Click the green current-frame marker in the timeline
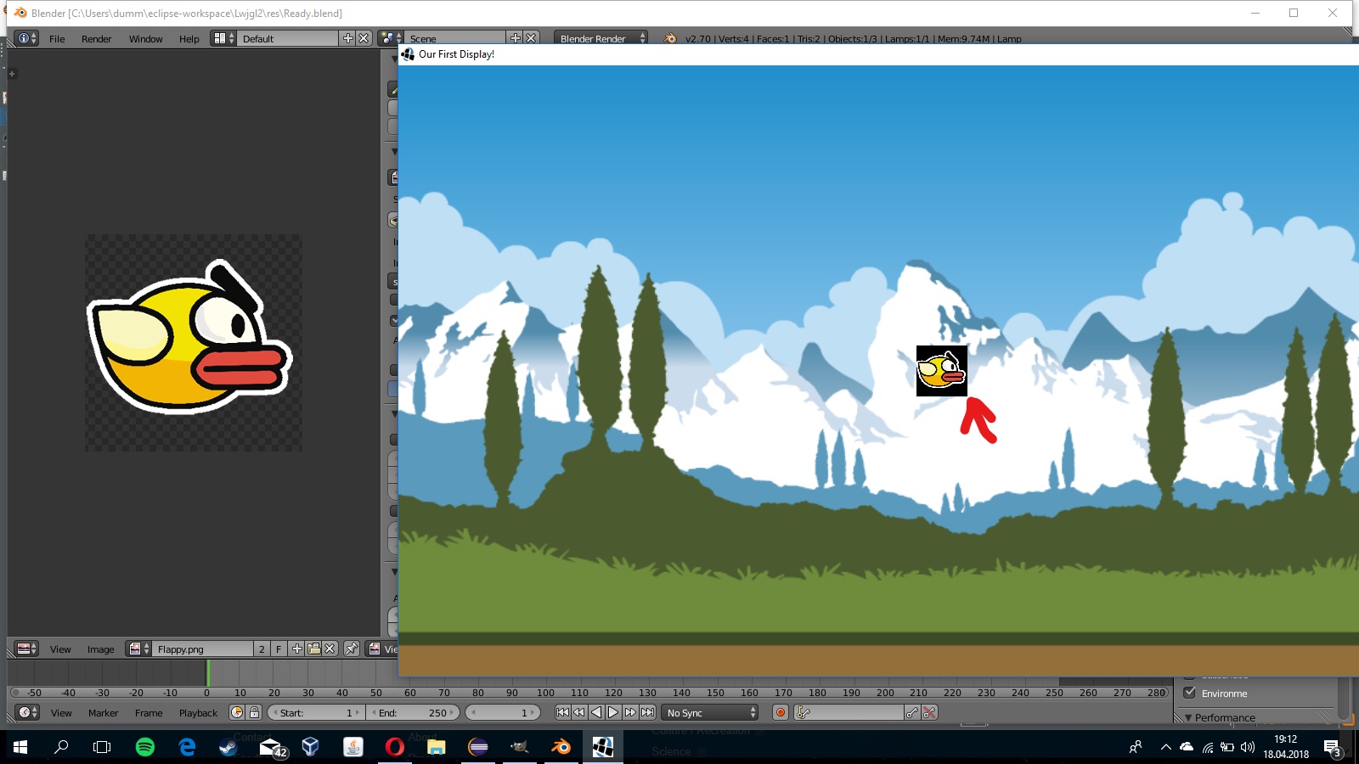Screen dimensions: 1359x764 [207, 673]
